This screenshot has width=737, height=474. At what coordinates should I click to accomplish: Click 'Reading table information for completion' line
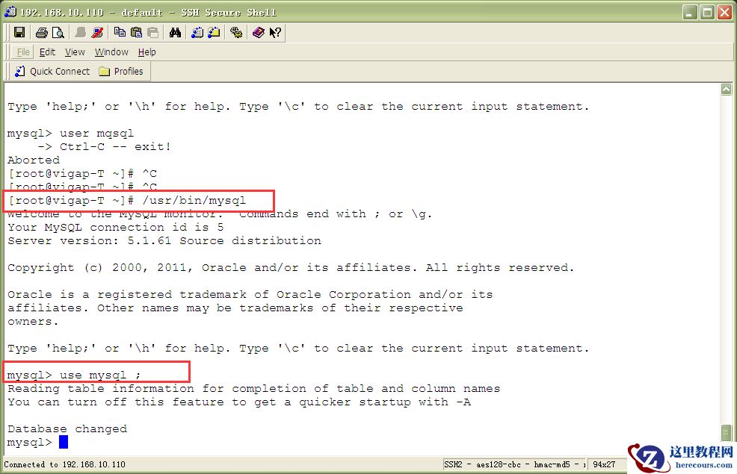pos(254,389)
